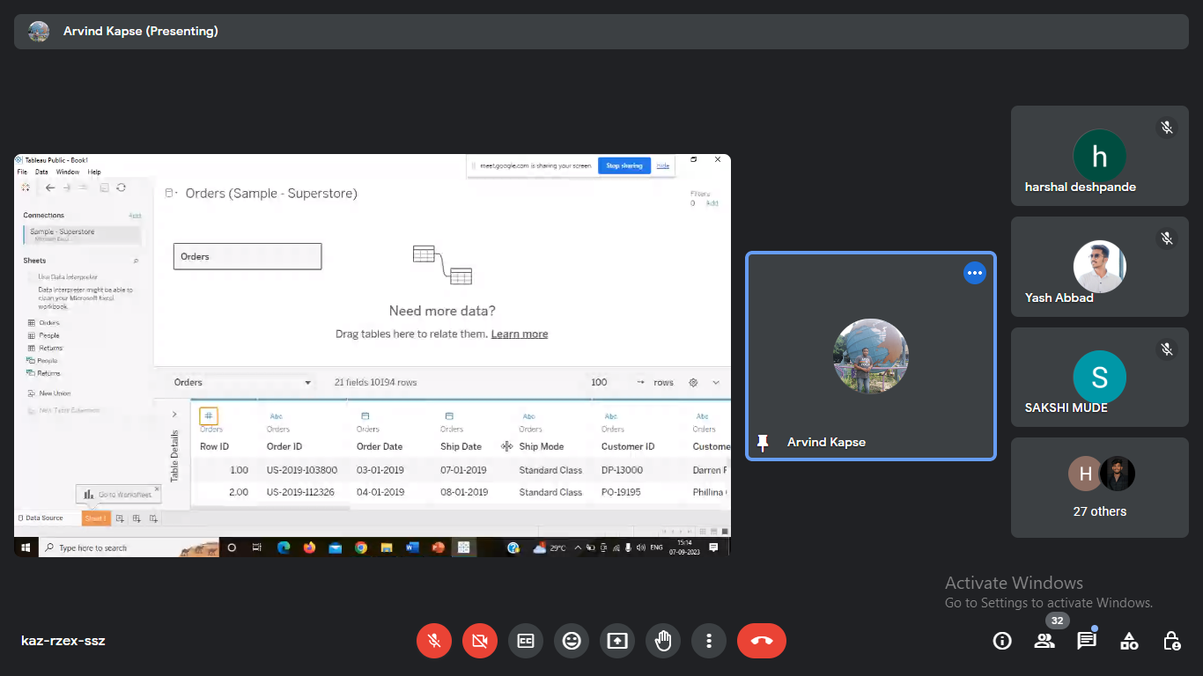This screenshot has width=1203, height=676.
Task: Unpin Arvind Kapse using the pin icon
Action: pos(763,442)
